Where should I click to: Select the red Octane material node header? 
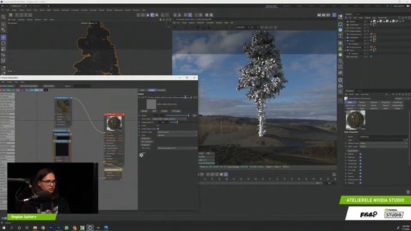(x=114, y=114)
